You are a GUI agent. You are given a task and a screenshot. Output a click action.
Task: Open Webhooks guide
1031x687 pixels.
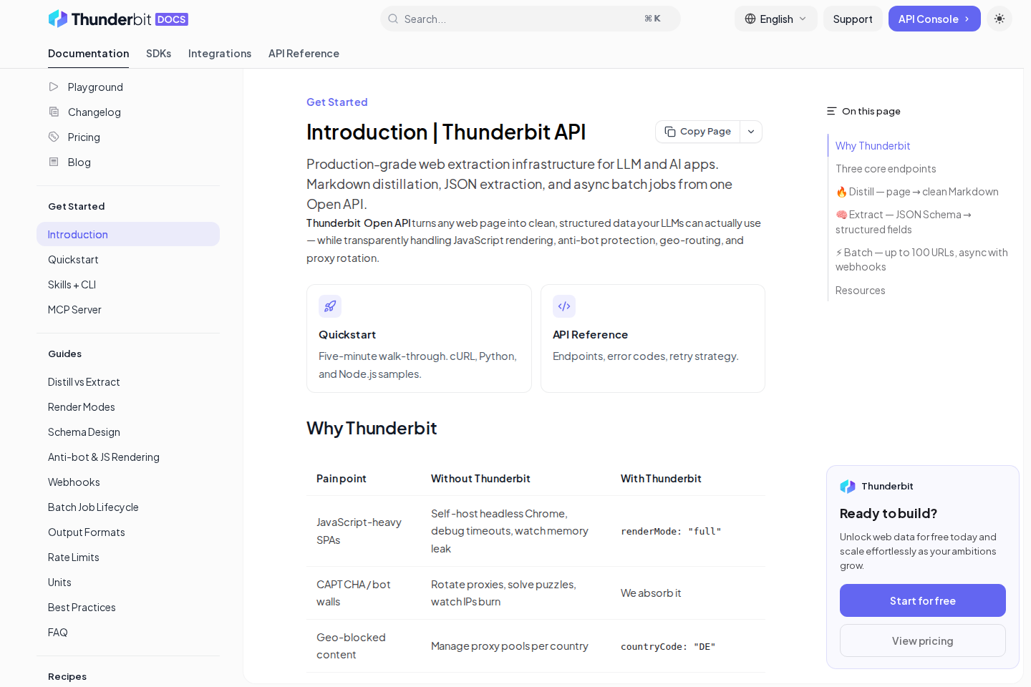[x=128, y=482]
